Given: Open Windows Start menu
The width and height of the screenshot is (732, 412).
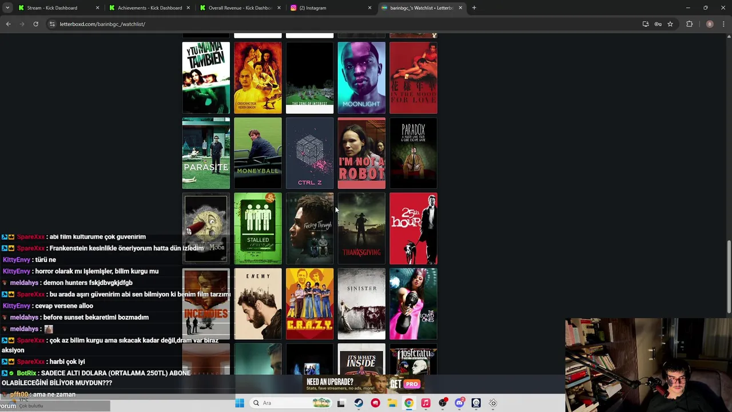Looking at the screenshot, I should pyautogui.click(x=240, y=403).
